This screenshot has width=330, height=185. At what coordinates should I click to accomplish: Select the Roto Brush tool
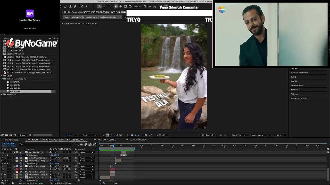click(81, 6)
